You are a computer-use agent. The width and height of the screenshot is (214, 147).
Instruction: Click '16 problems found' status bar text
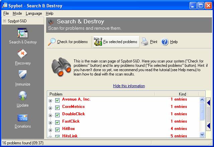pyautogui.click(x=23, y=143)
